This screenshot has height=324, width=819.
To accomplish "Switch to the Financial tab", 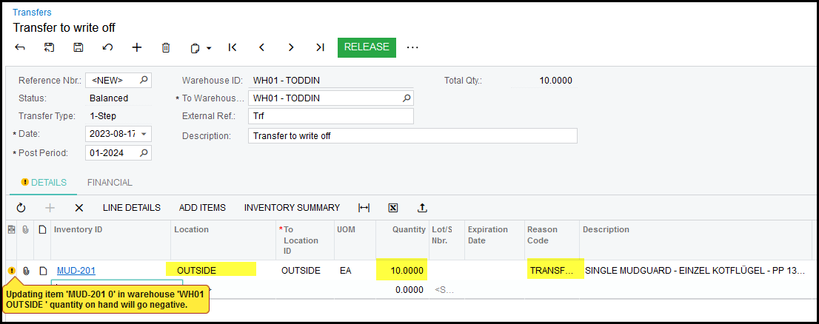I will tap(110, 183).
